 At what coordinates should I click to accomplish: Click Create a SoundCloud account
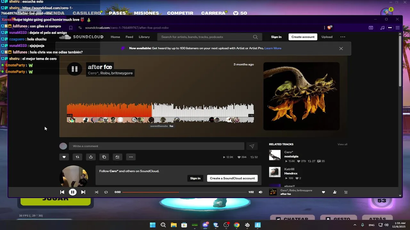(x=232, y=178)
